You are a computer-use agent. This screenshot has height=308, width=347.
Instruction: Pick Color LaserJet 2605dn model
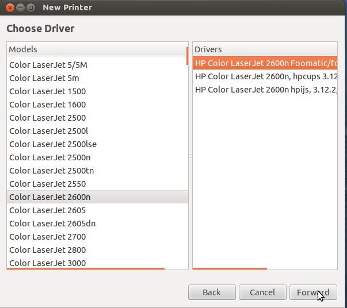(97, 224)
